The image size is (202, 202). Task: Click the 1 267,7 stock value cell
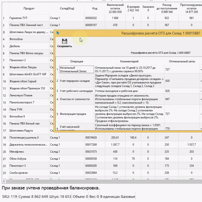click(x=115, y=144)
